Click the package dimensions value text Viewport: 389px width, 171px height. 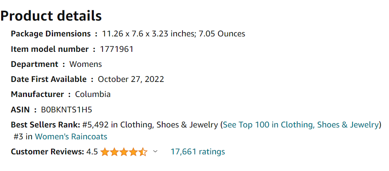[174, 34]
